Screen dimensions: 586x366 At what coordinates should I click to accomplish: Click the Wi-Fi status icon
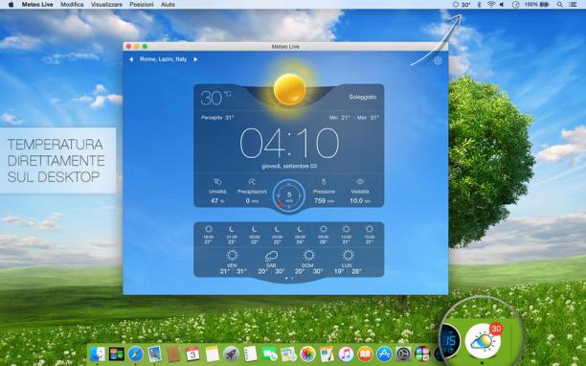[x=491, y=5]
